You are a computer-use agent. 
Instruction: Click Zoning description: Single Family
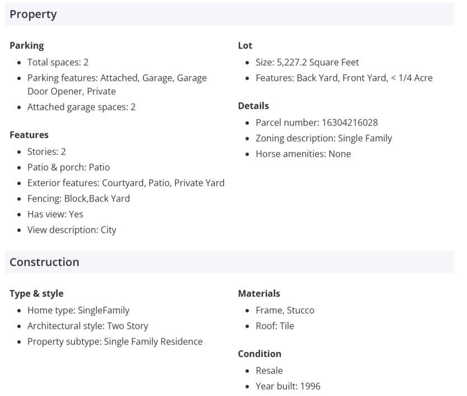(x=324, y=139)
